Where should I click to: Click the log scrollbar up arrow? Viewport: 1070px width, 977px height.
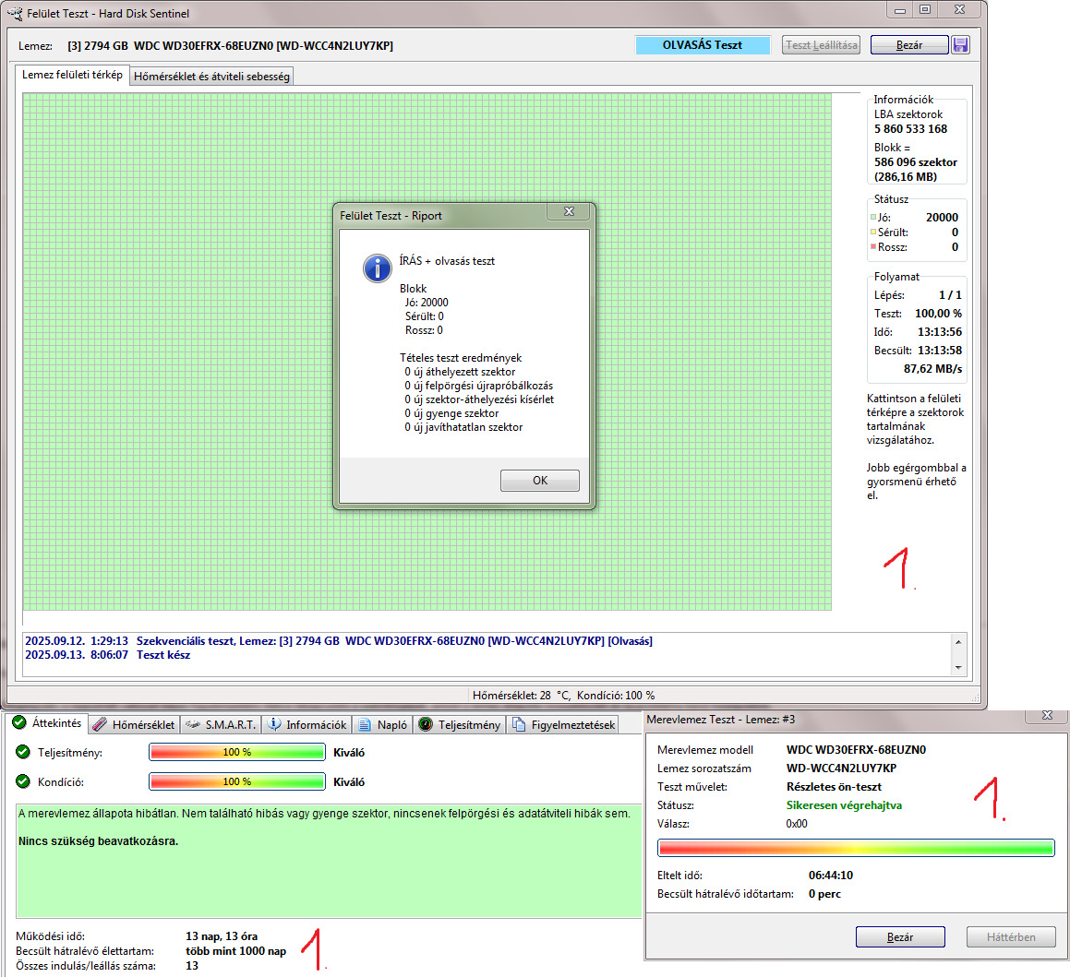(958, 642)
